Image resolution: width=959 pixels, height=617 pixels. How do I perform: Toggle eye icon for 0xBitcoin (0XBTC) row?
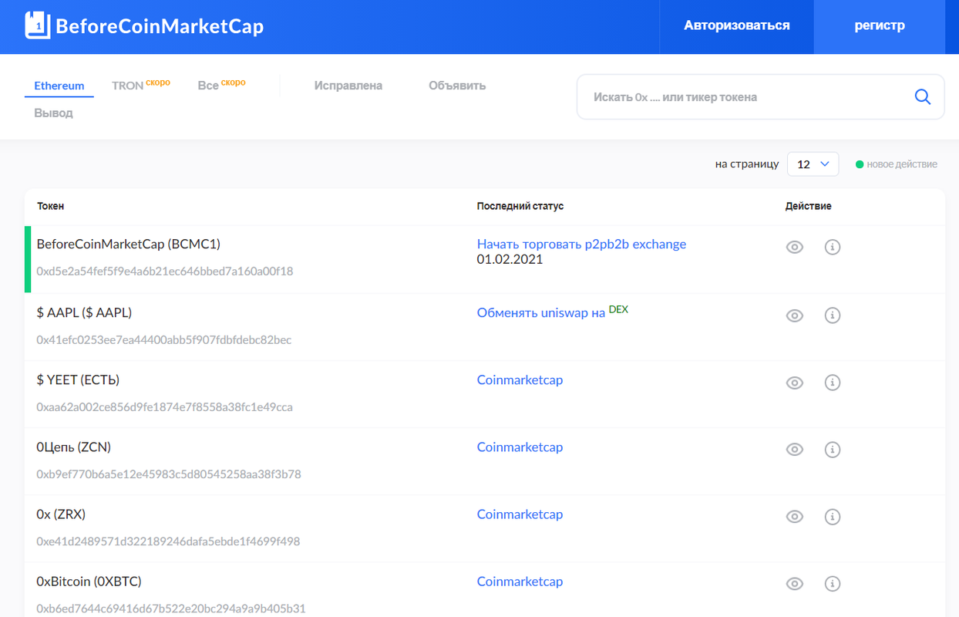click(795, 584)
